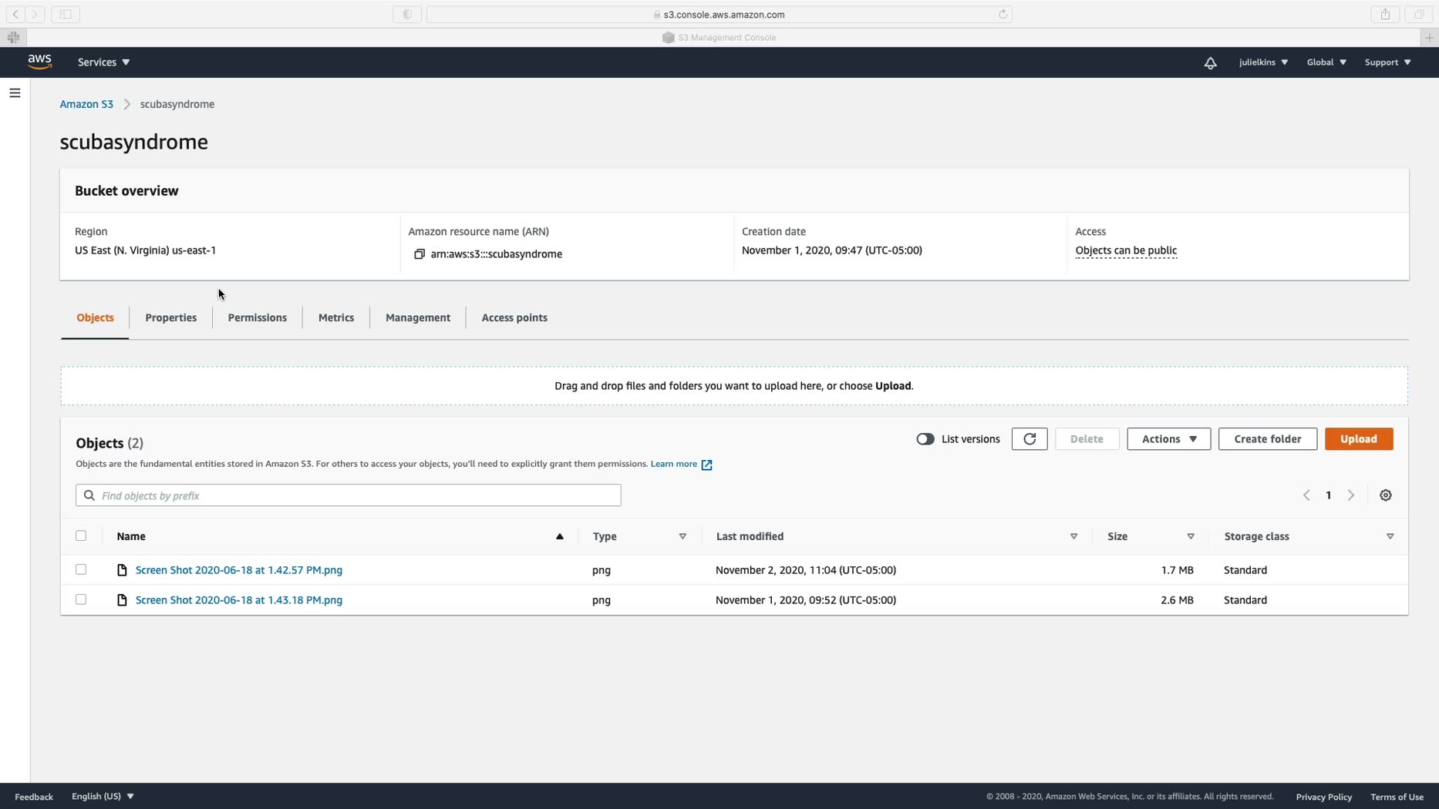Viewport: 1439px width, 809px height.
Task: Click the current page number 1
Action: (1329, 495)
